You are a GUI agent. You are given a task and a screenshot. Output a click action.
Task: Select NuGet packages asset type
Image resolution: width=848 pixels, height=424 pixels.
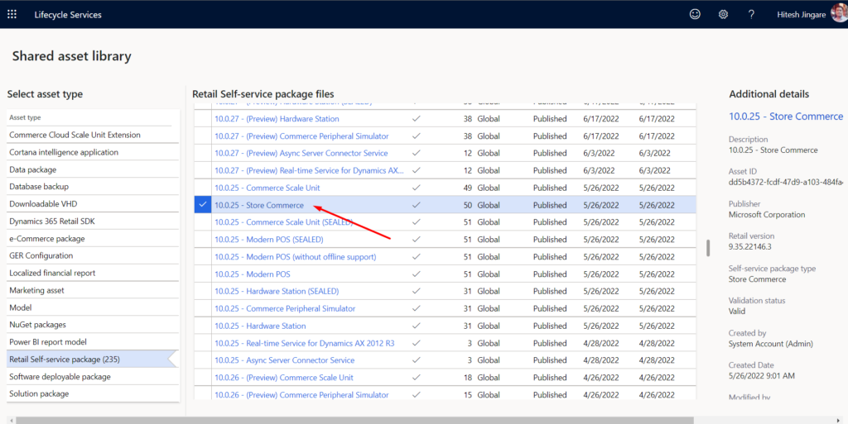tap(93, 325)
